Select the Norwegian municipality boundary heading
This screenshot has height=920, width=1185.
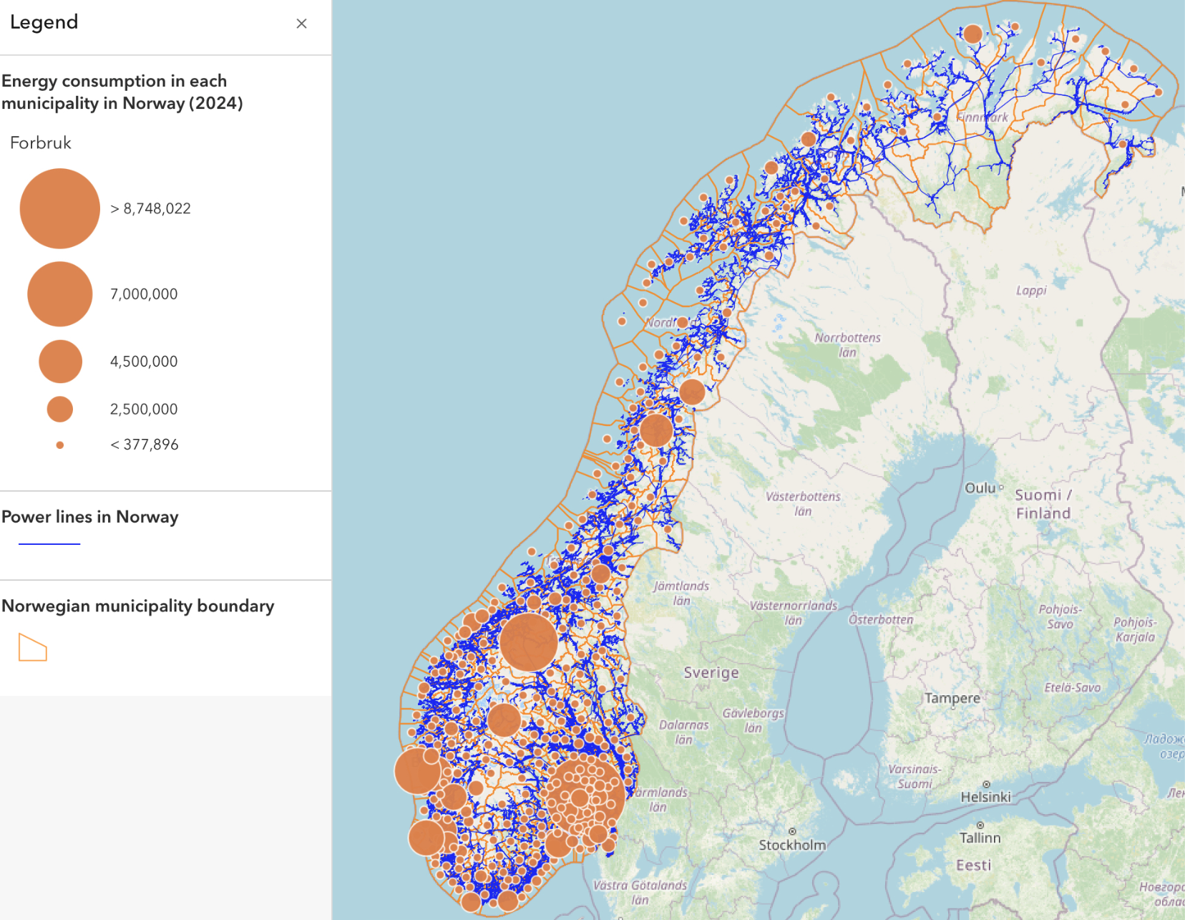click(x=138, y=606)
